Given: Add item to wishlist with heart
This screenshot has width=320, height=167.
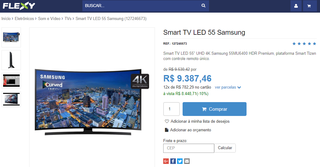Looking at the screenshot, I should (x=197, y=121).
